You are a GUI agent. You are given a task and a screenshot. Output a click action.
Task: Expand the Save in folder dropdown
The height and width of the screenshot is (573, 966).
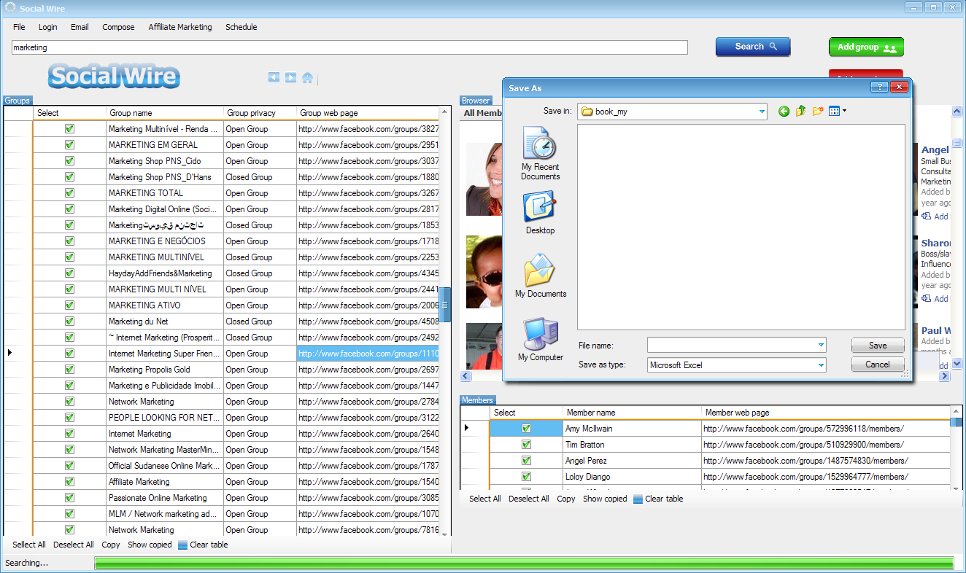click(762, 112)
